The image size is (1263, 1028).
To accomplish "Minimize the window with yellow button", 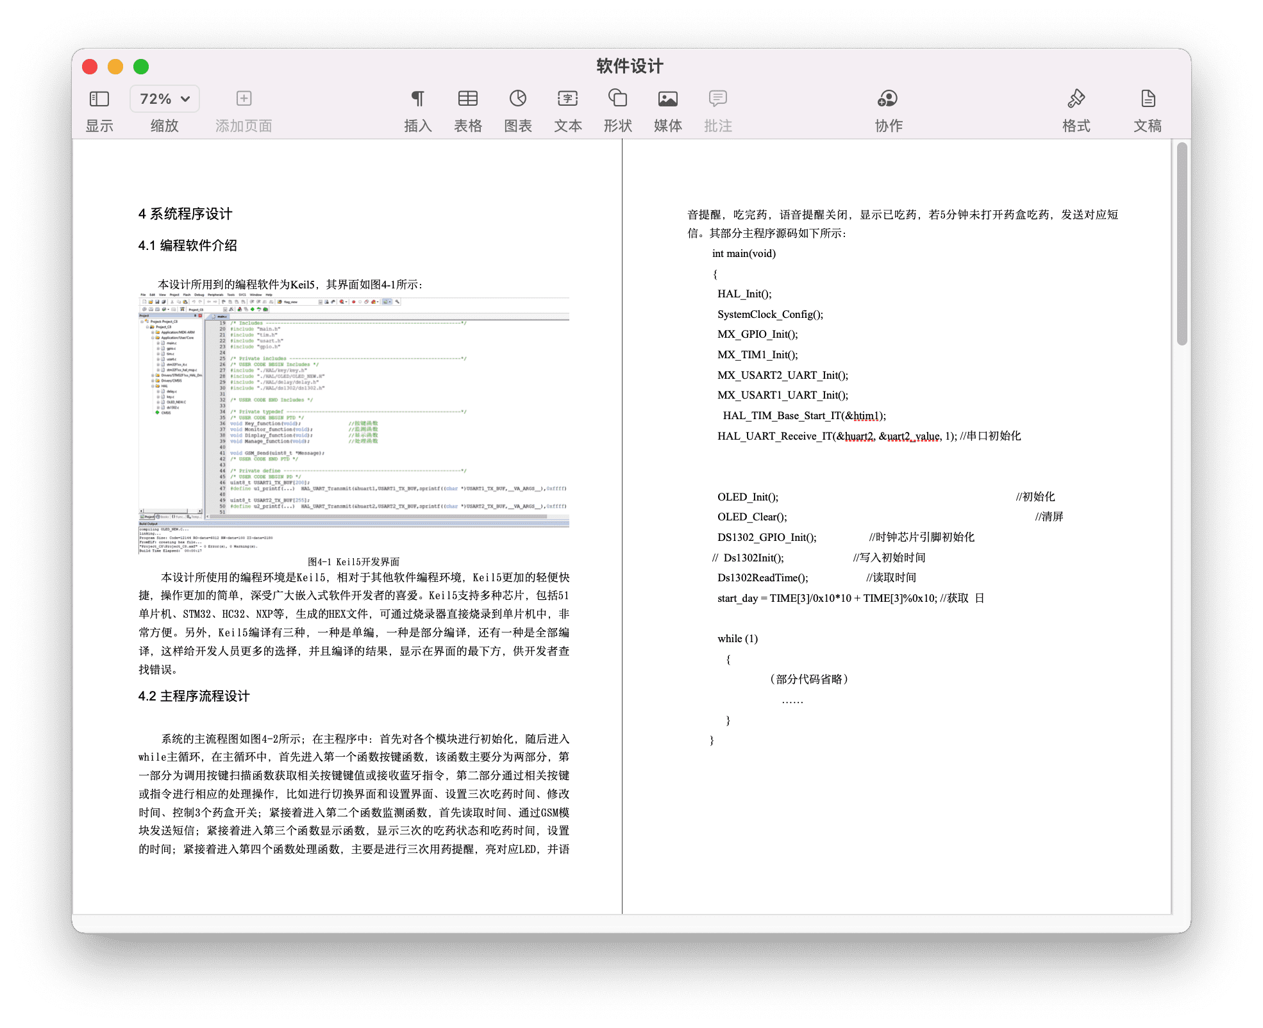I will click(x=115, y=67).
